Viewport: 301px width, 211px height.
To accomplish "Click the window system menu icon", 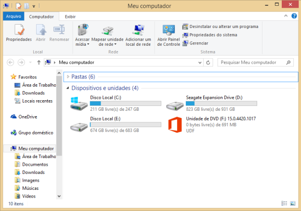I will [x=6, y=6].
